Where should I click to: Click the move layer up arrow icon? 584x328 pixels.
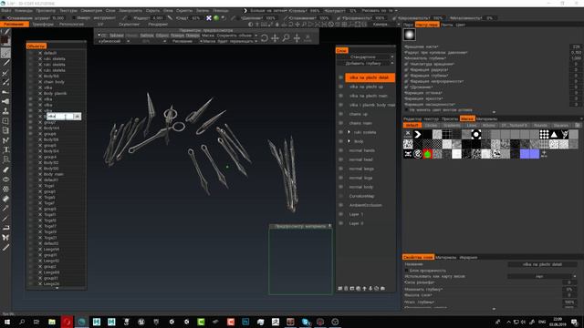coord(364,288)
